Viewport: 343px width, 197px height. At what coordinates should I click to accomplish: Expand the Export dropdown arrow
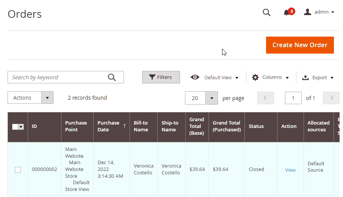point(332,78)
